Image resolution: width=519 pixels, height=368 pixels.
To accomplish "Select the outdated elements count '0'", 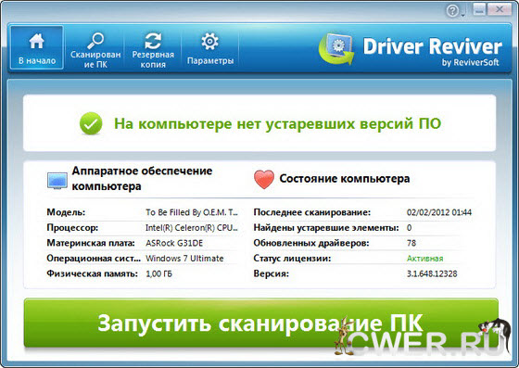I will (x=409, y=228).
